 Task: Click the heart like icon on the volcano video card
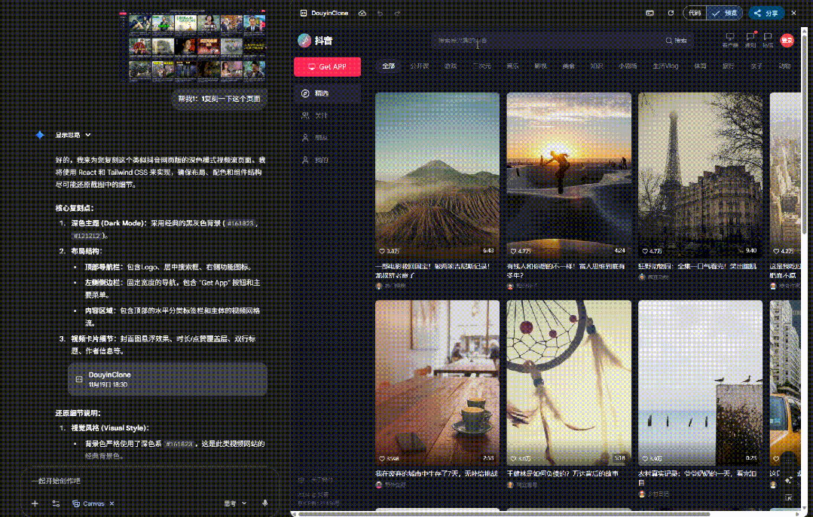(381, 251)
